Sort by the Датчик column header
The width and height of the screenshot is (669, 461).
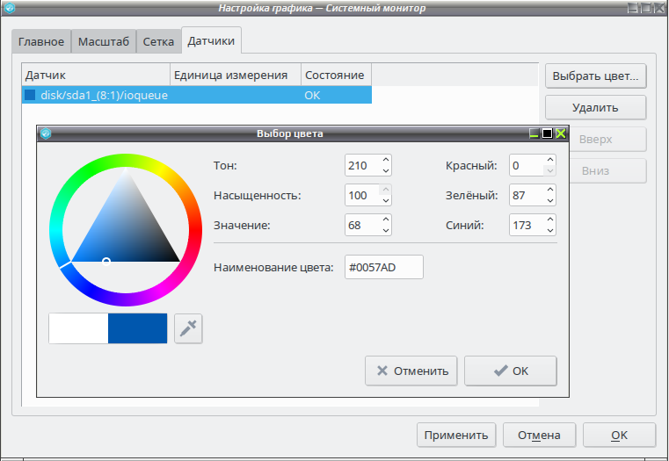click(96, 75)
